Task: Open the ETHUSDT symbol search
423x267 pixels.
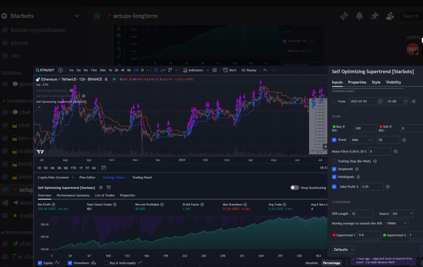Action: [45, 70]
